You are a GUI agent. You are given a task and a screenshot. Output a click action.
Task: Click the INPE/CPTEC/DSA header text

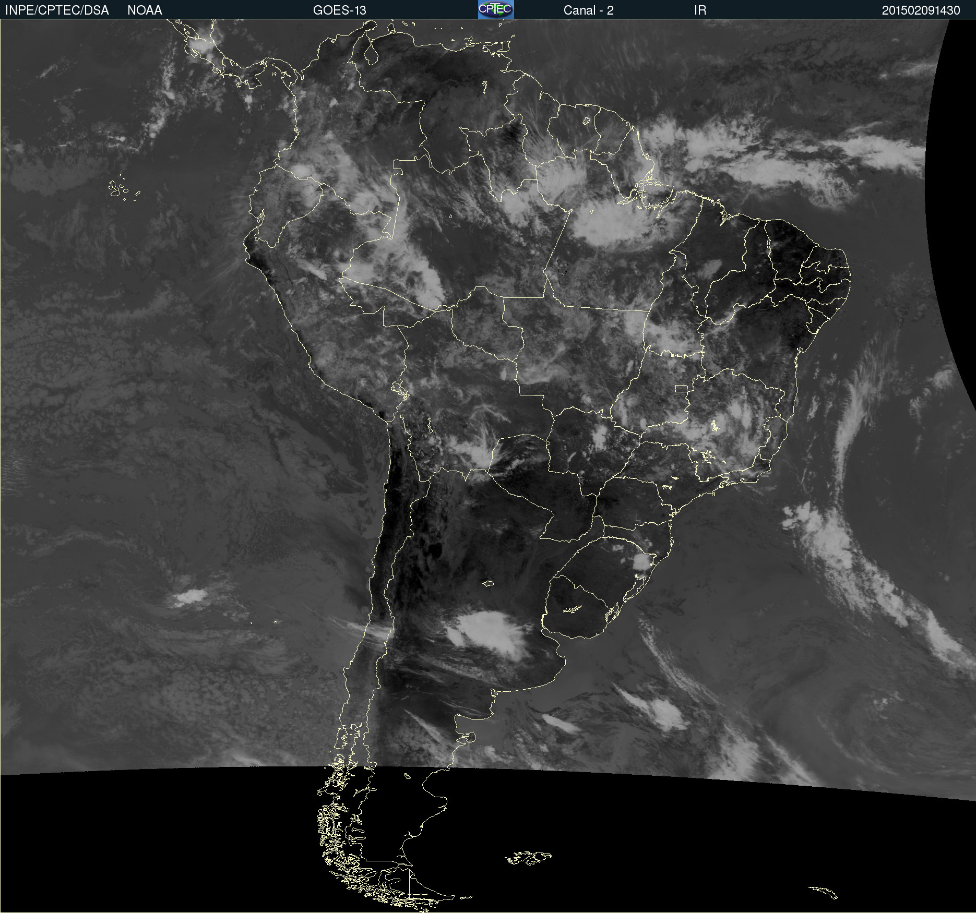57,10
